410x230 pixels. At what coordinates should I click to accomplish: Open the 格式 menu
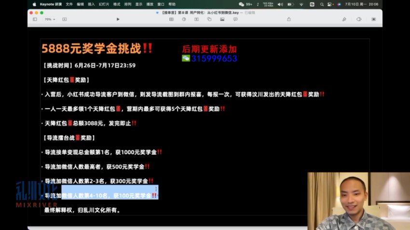[x=117, y=4]
